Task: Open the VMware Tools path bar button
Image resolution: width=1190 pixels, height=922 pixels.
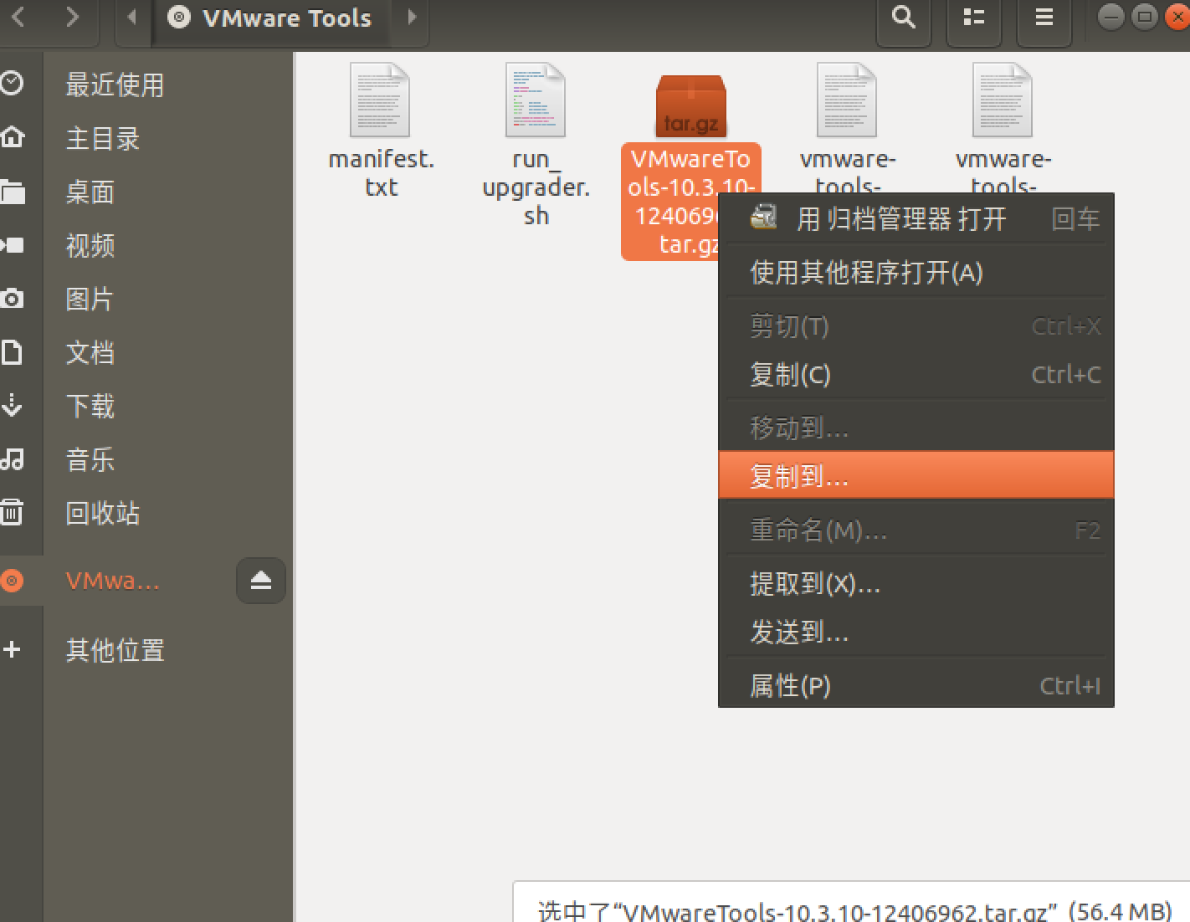Action: tap(270, 18)
